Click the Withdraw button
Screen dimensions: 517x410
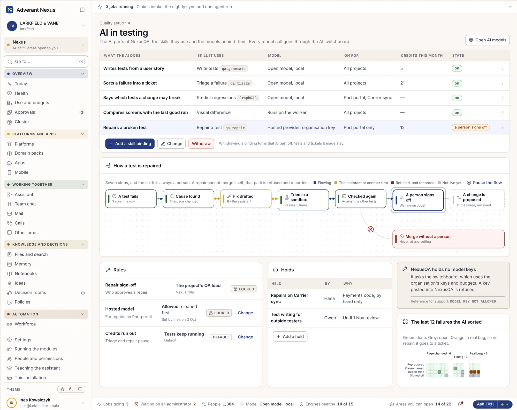click(x=201, y=143)
